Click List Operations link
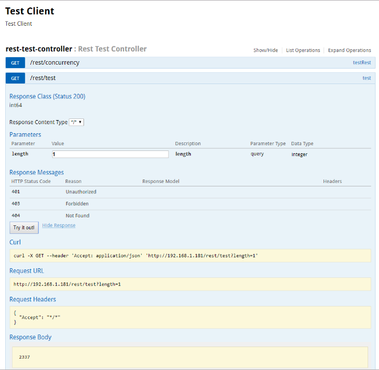Screen dimensions: 379x370 point(303,50)
